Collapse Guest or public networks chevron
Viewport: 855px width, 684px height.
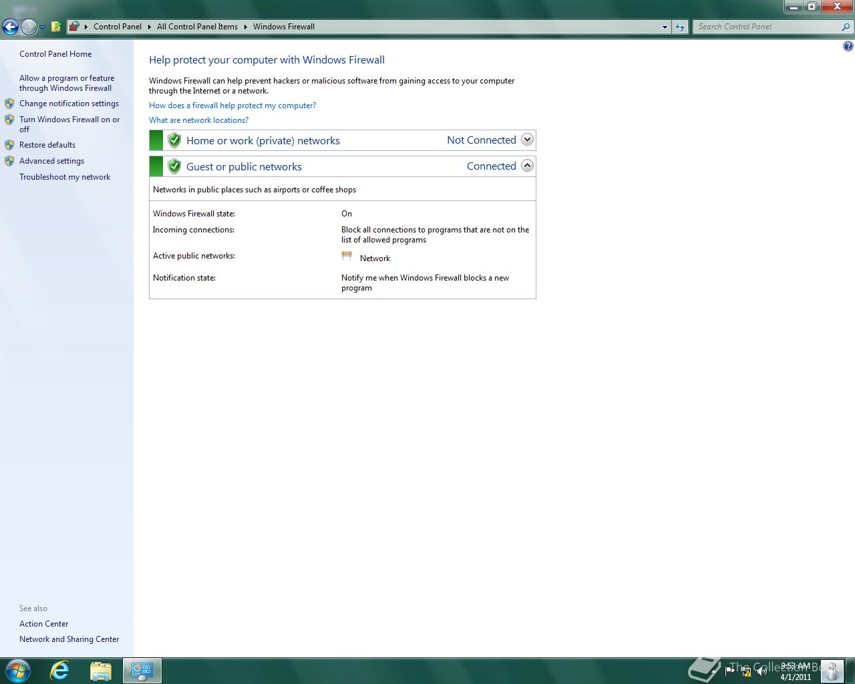click(527, 166)
